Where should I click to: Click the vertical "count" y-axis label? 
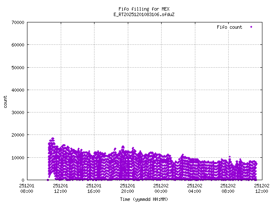coord(5,101)
